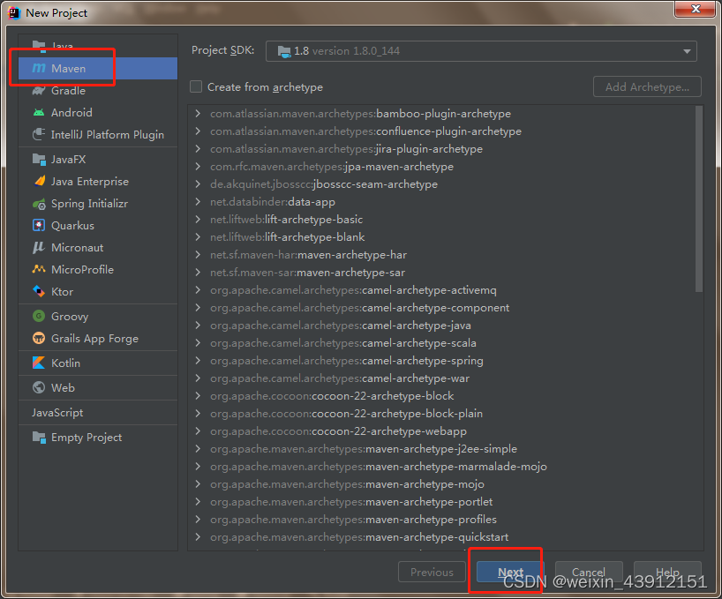
Task: Click the Grails App Forge icon
Action: [x=39, y=338]
